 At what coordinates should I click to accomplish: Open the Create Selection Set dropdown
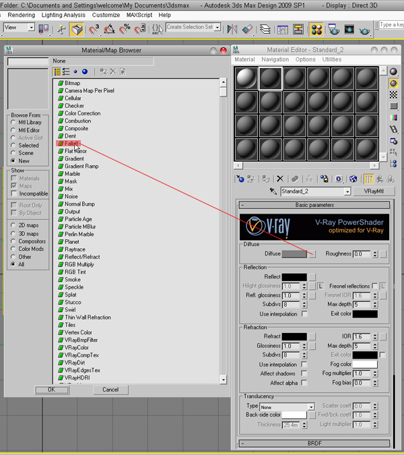click(217, 27)
